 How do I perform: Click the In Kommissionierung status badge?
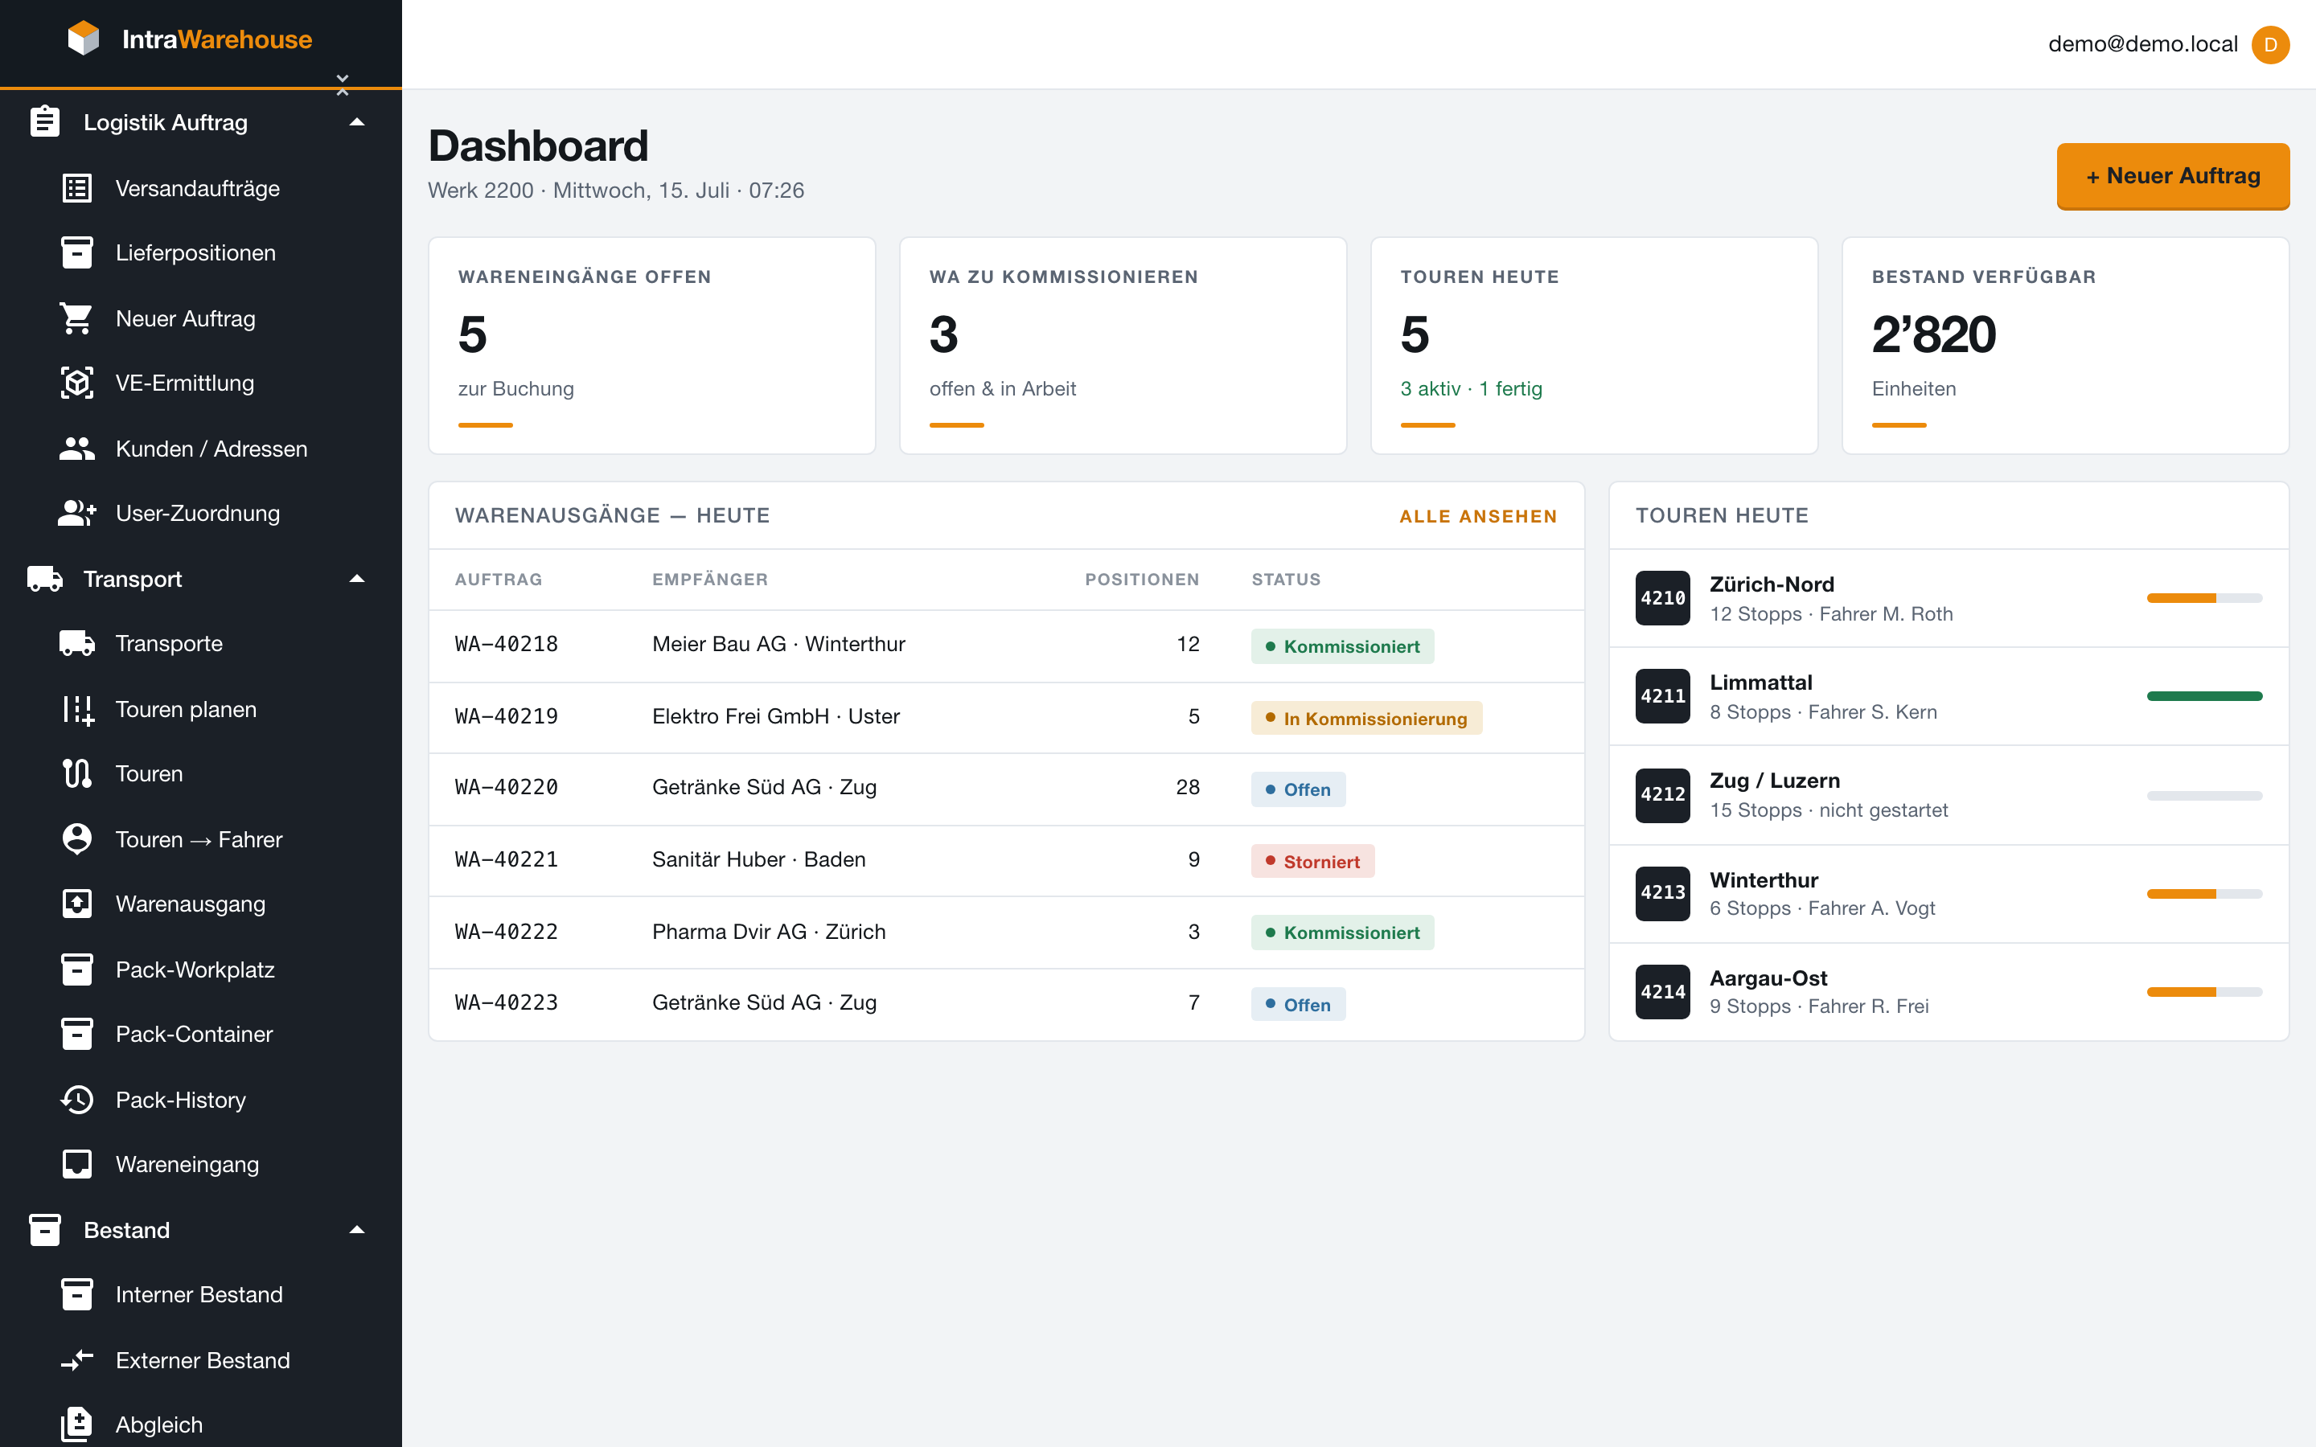click(x=1365, y=718)
